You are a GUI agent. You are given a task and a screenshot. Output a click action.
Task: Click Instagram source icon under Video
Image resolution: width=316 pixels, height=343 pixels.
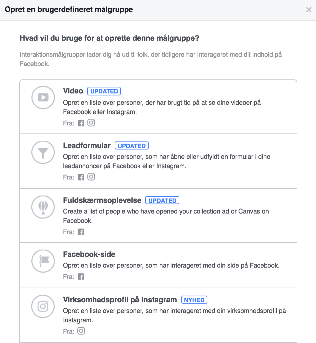coord(91,123)
